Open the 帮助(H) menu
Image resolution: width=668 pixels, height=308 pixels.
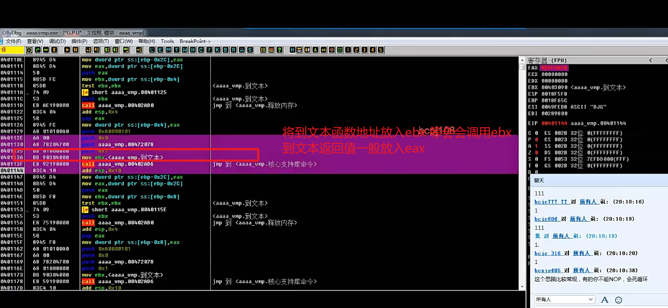click(147, 41)
